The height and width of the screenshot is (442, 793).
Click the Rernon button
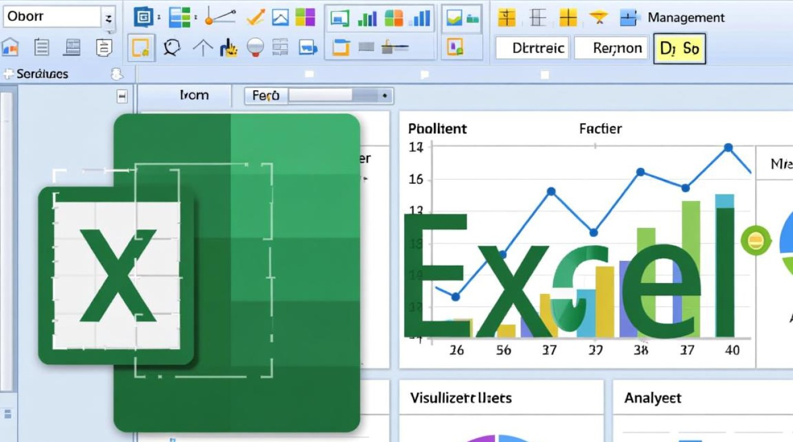pyautogui.click(x=610, y=48)
